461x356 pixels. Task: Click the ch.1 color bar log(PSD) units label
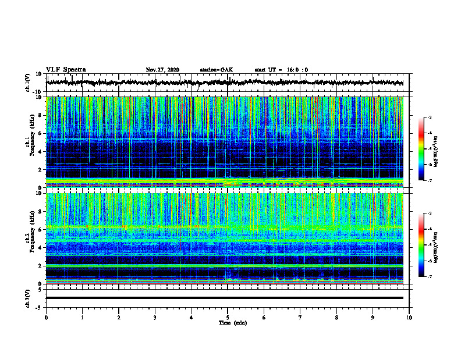pos(437,152)
